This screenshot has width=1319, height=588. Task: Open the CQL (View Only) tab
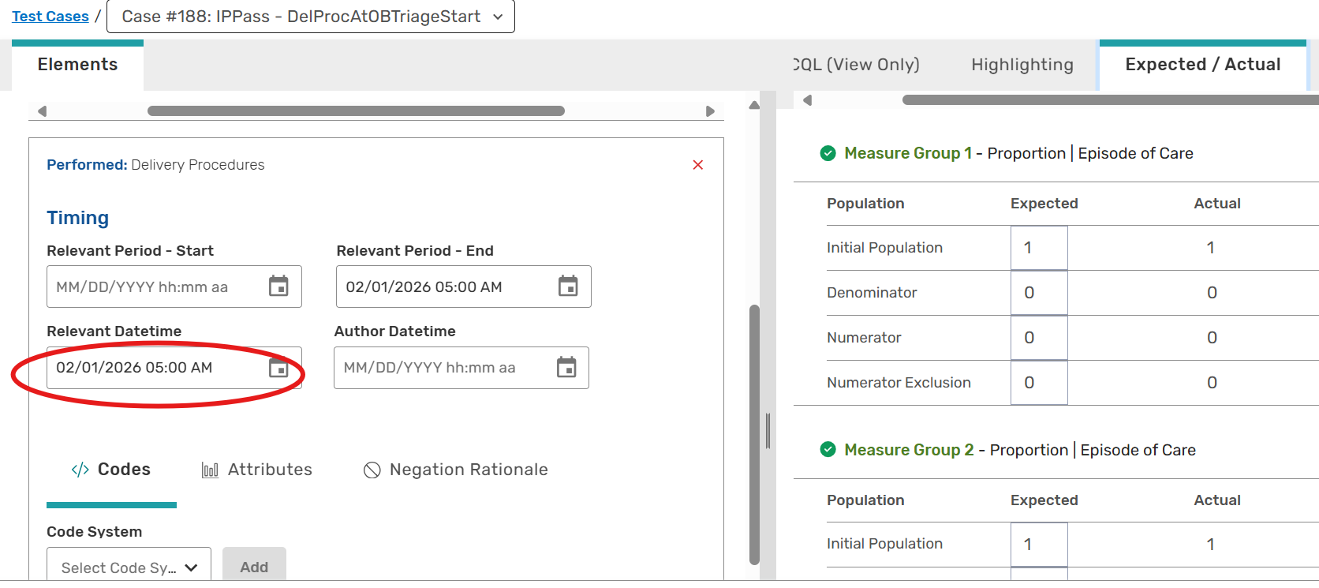tap(857, 65)
